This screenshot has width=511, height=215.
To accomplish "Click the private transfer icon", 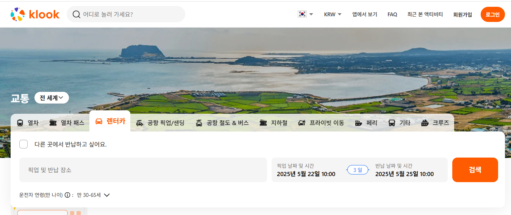I will (x=302, y=123).
